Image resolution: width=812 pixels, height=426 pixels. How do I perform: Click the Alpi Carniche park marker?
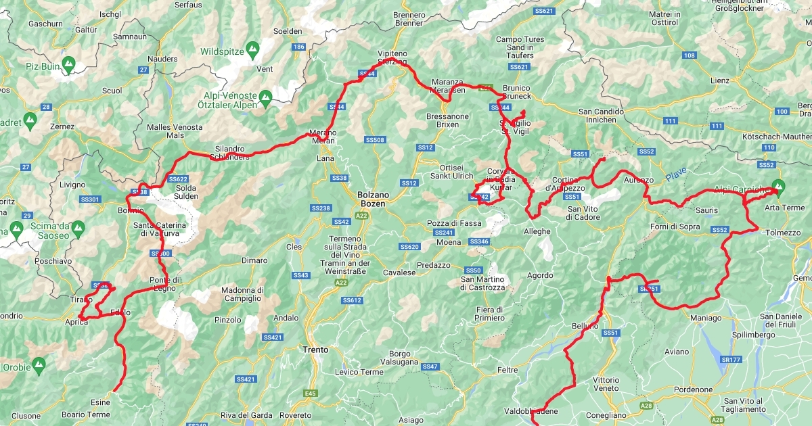778,185
